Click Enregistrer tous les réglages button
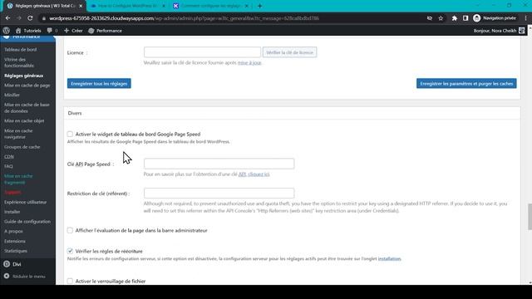 (99, 83)
